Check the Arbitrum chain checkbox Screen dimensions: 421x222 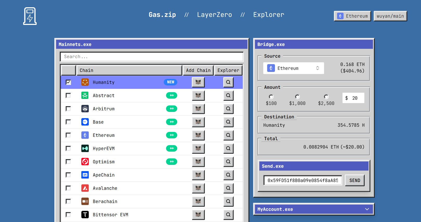[x=68, y=109]
